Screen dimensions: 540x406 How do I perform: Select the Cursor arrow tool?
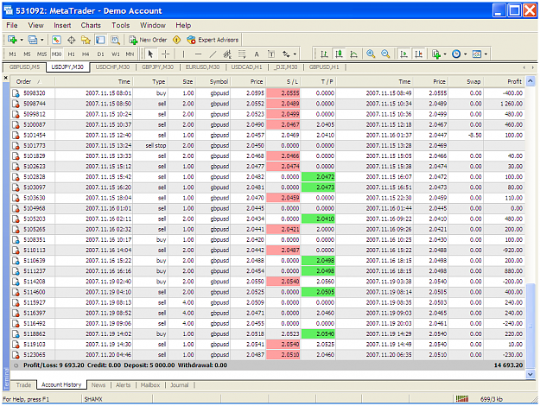pyautogui.click(x=150, y=54)
